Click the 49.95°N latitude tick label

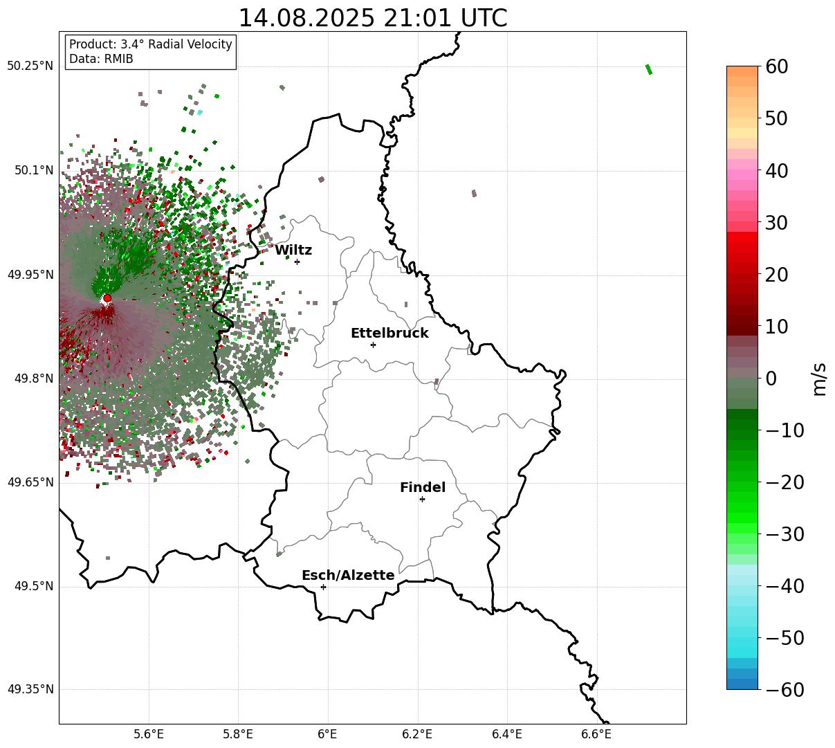(x=30, y=275)
